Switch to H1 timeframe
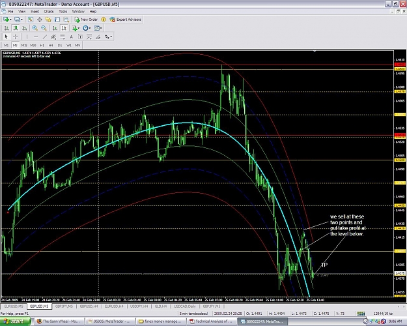 coord(42,46)
